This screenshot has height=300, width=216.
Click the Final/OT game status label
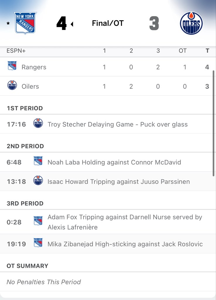pyautogui.click(x=108, y=23)
